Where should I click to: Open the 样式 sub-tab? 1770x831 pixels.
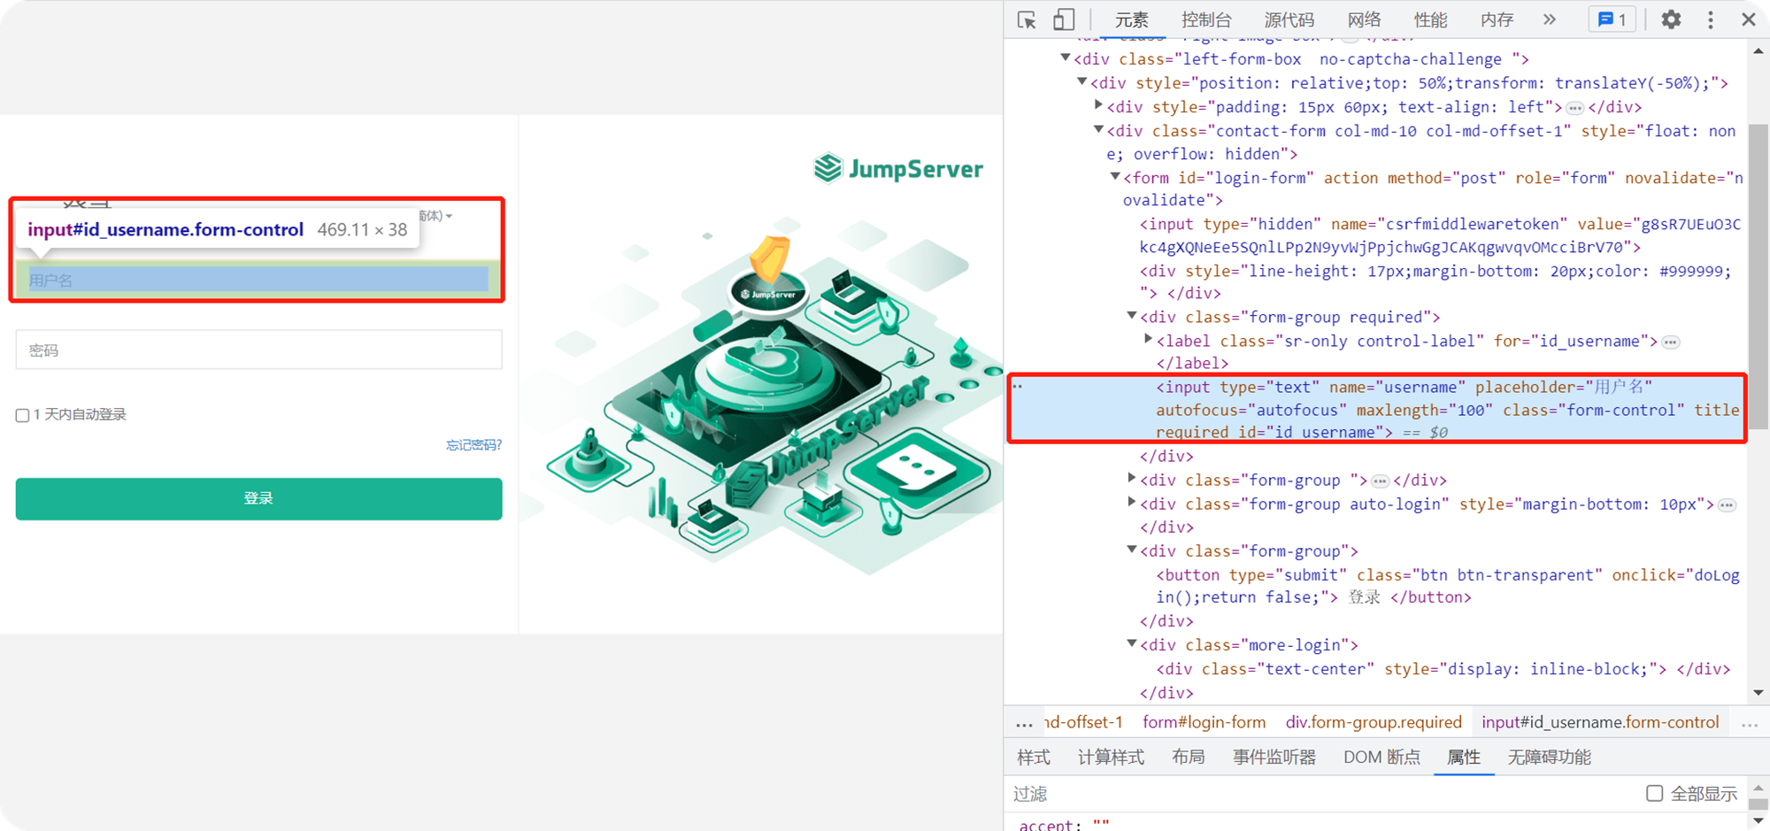(x=1034, y=757)
